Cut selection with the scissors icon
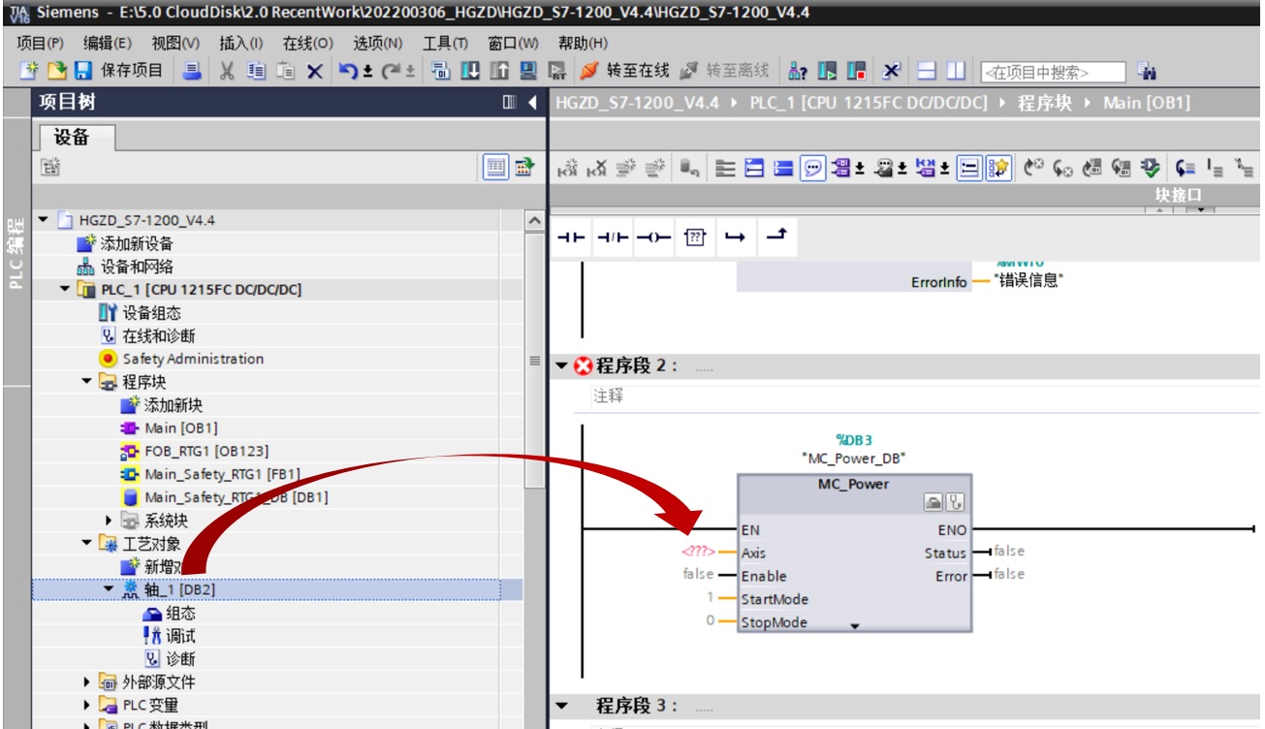1265x729 pixels. click(x=227, y=71)
